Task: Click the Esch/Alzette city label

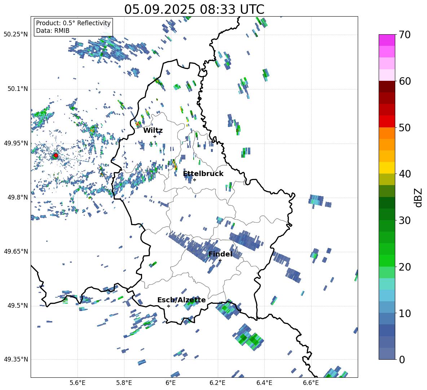Action: click(181, 300)
